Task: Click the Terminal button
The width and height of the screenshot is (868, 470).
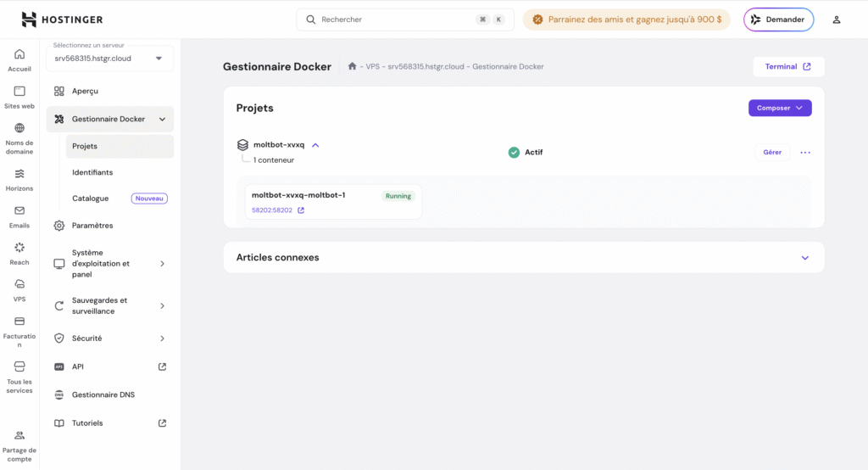Action: point(788,66)
